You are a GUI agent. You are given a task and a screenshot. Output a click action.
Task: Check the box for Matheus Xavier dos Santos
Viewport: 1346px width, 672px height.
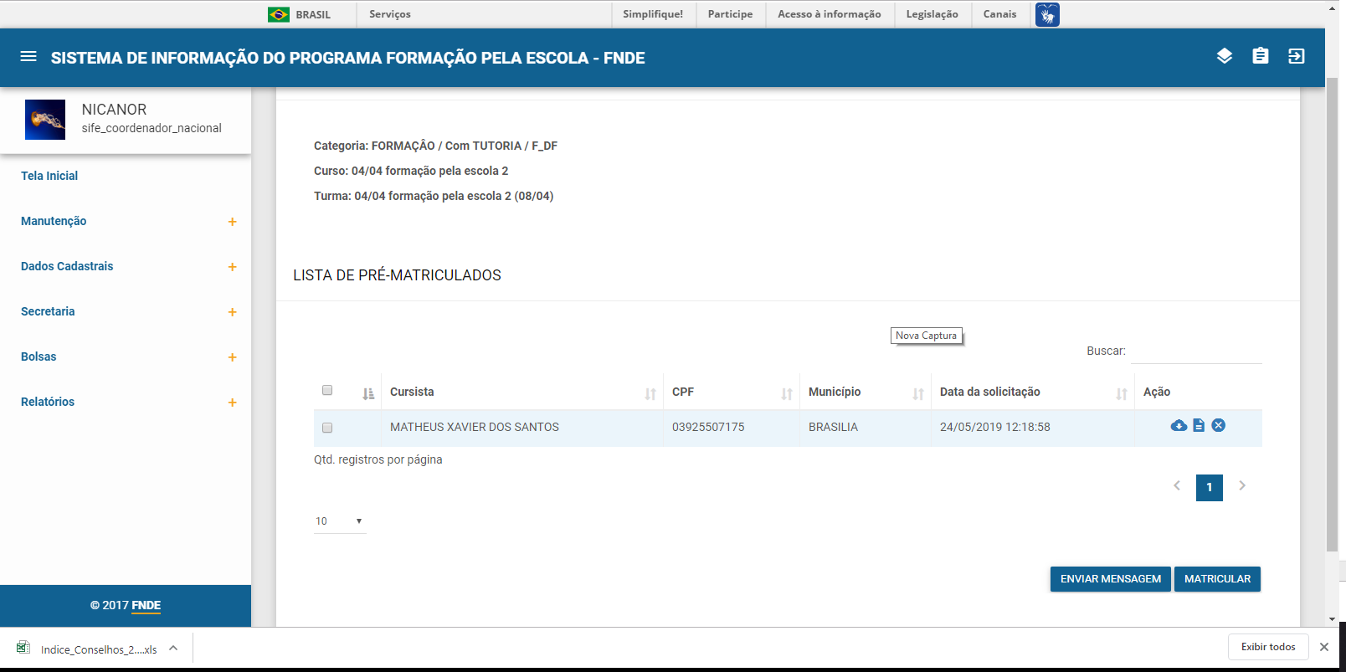coord(327,428)
